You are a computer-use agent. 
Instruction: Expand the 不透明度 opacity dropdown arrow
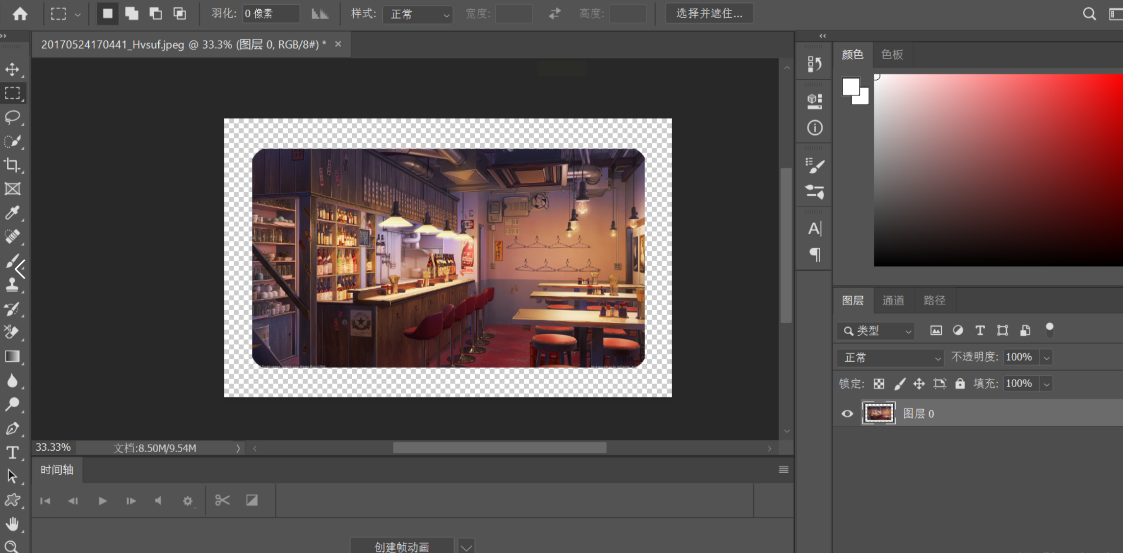point(1047,358)
